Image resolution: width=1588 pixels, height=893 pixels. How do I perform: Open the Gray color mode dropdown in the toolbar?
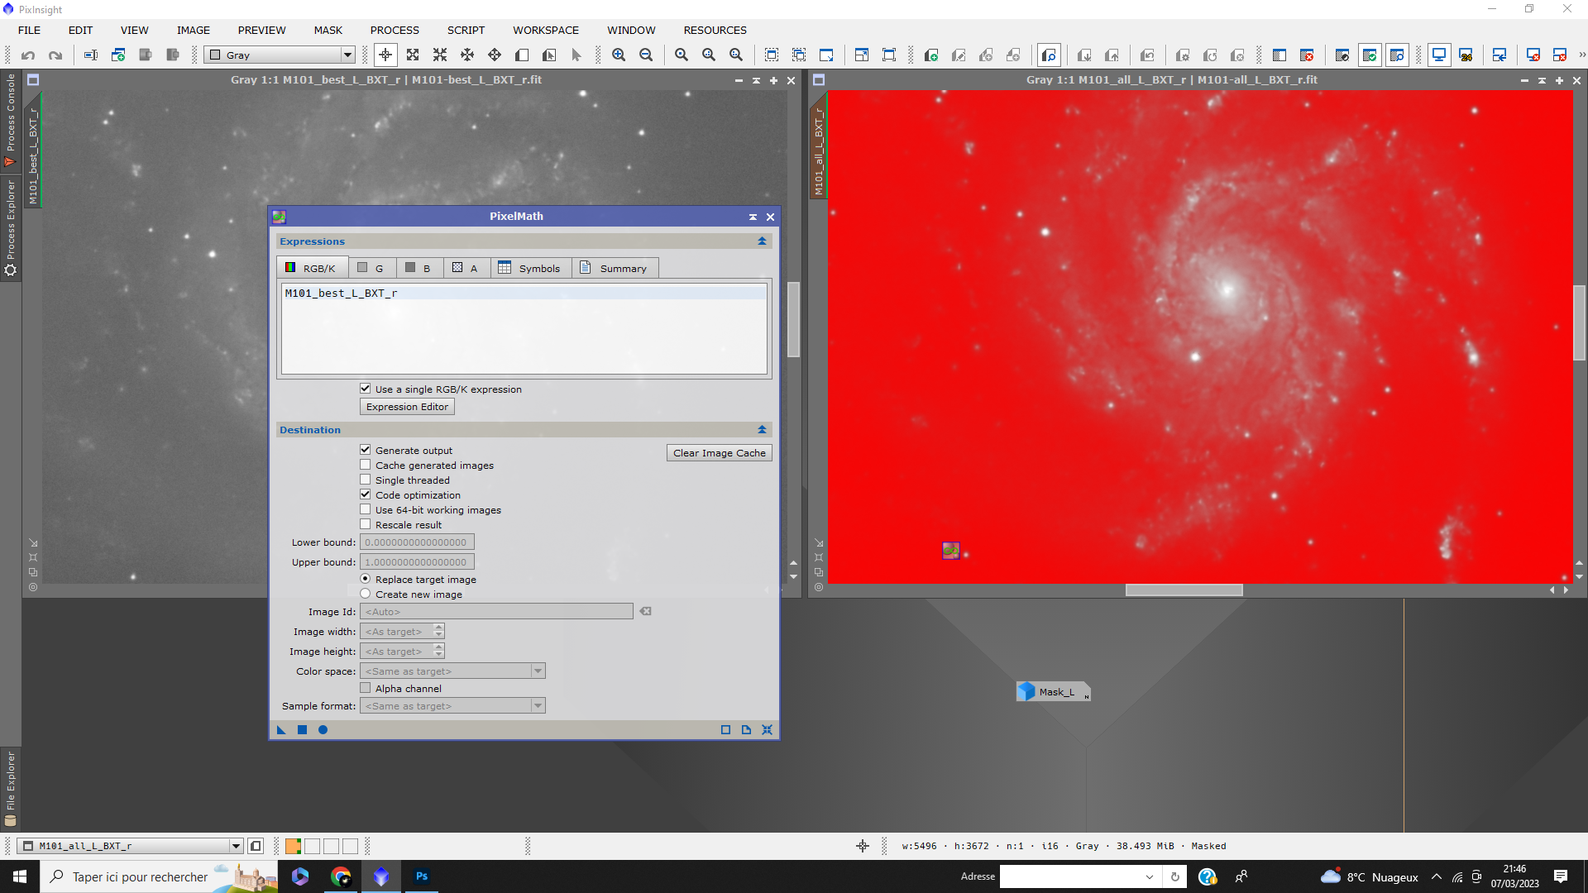pos(347,55)
